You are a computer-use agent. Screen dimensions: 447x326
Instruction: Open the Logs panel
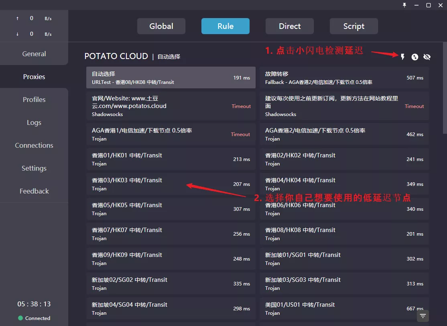point(34,122)
